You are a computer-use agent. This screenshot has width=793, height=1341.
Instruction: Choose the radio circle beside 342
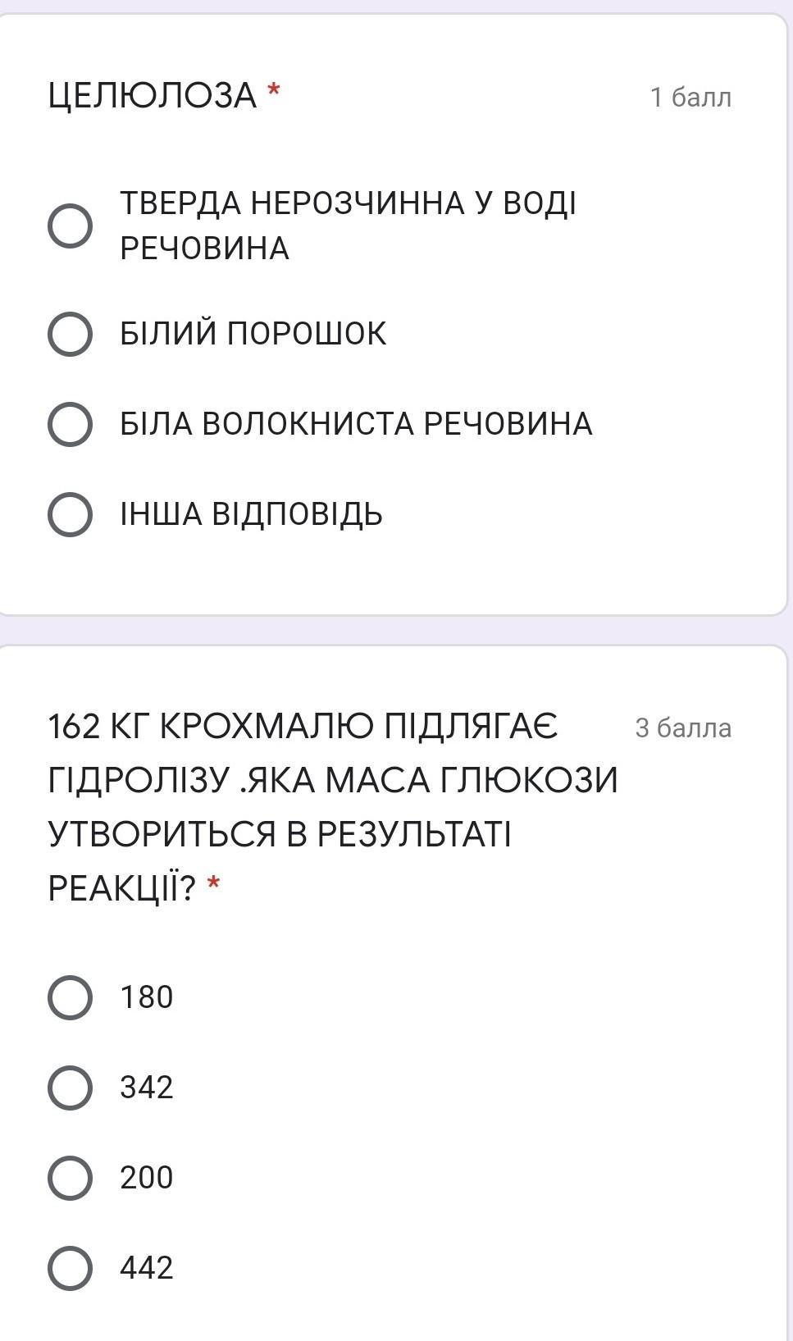coord(70,1088)
